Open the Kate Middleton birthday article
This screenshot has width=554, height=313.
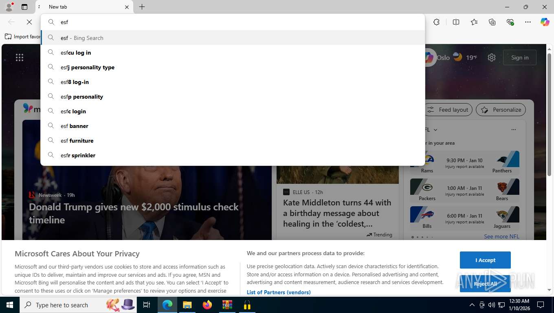[x=337, y=213]
